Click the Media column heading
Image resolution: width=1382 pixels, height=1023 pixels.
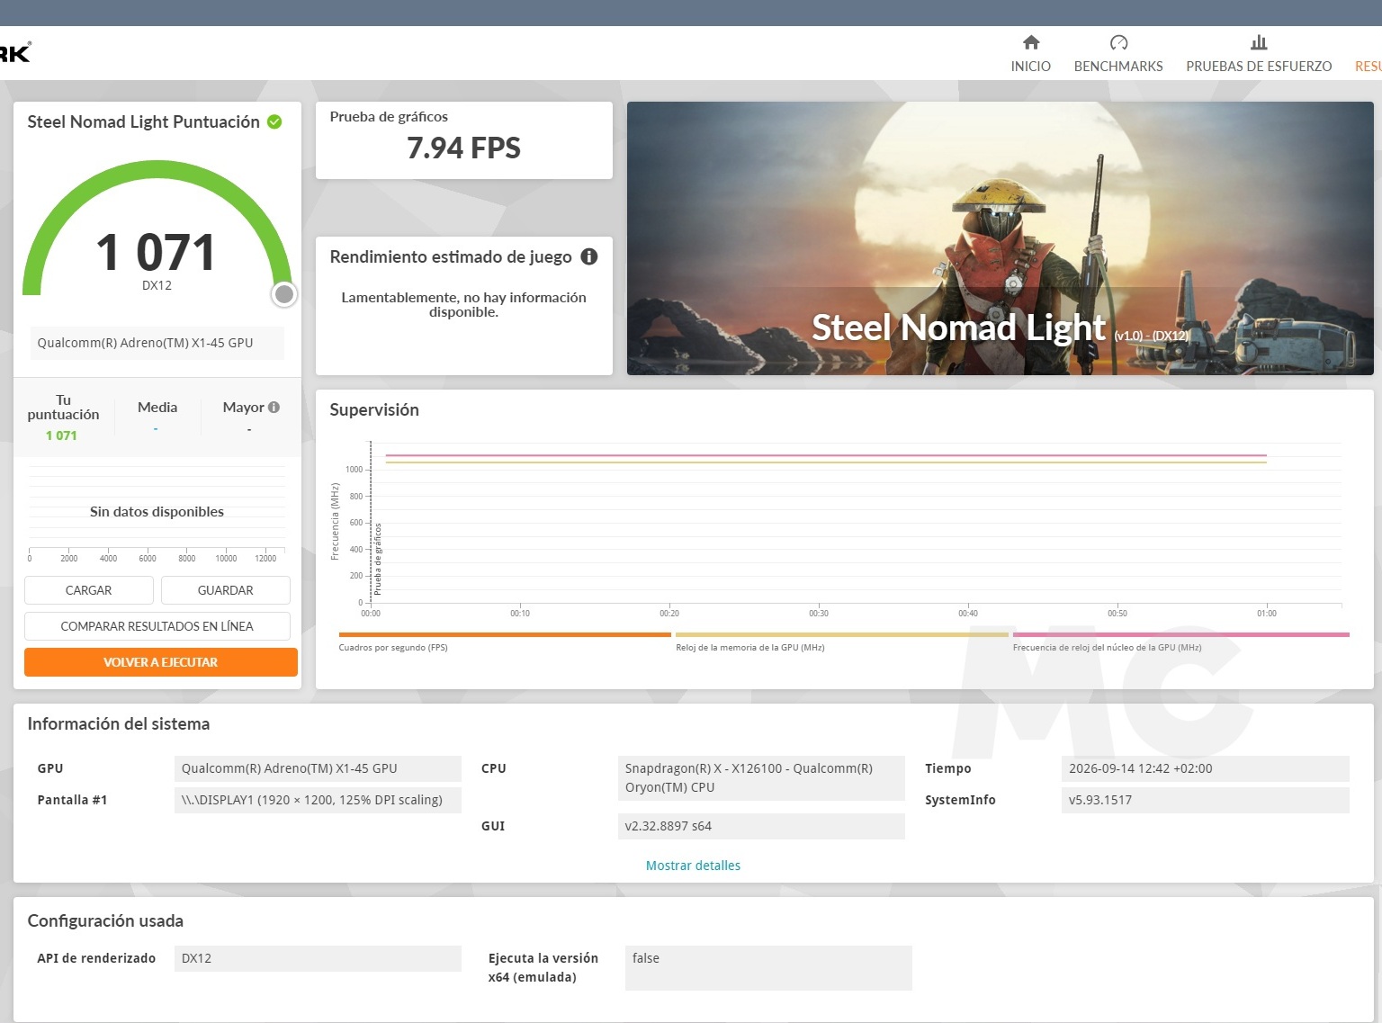point(157,407)
